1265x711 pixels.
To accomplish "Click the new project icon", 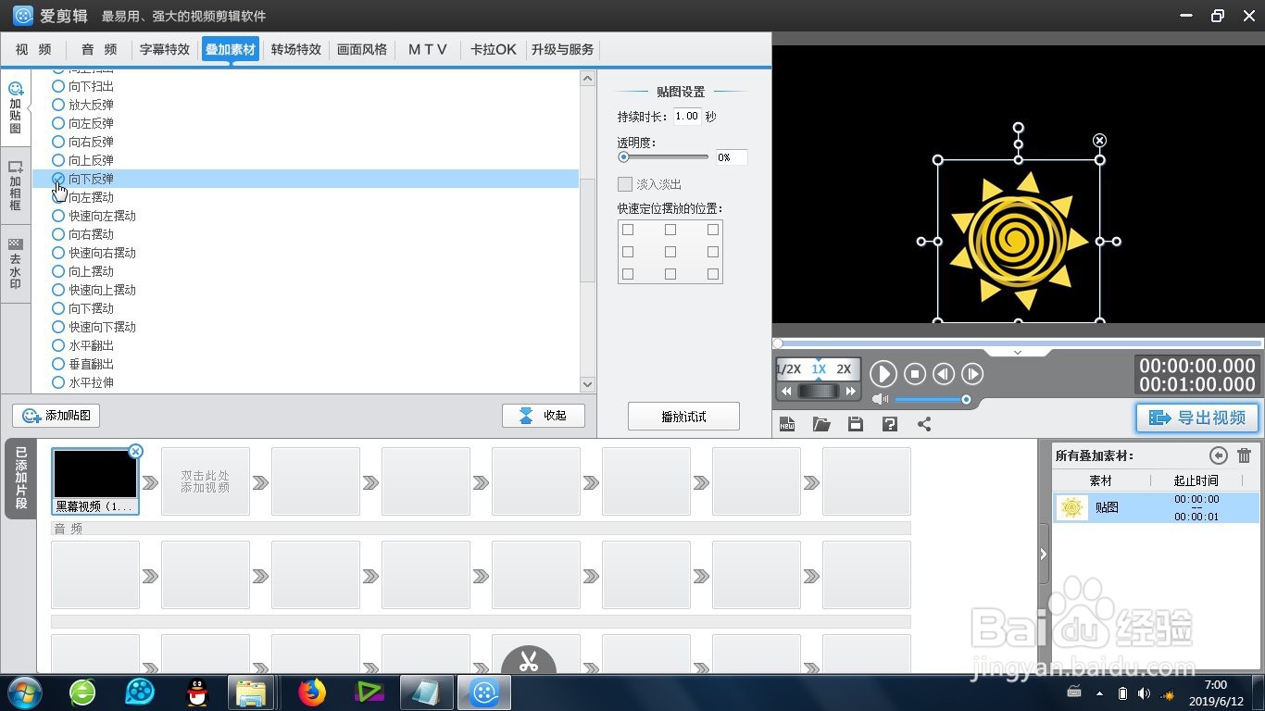I will 787,424.
